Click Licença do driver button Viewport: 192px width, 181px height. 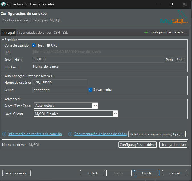tap(173, 145)
